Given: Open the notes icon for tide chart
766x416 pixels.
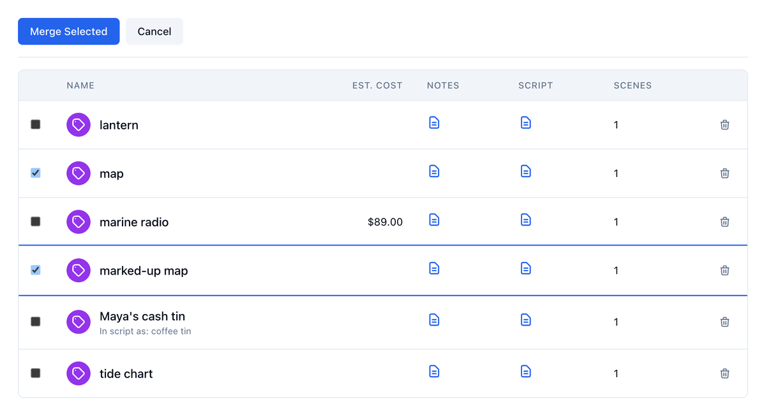Looking at the screenshot, I should [x=434, y=371].
